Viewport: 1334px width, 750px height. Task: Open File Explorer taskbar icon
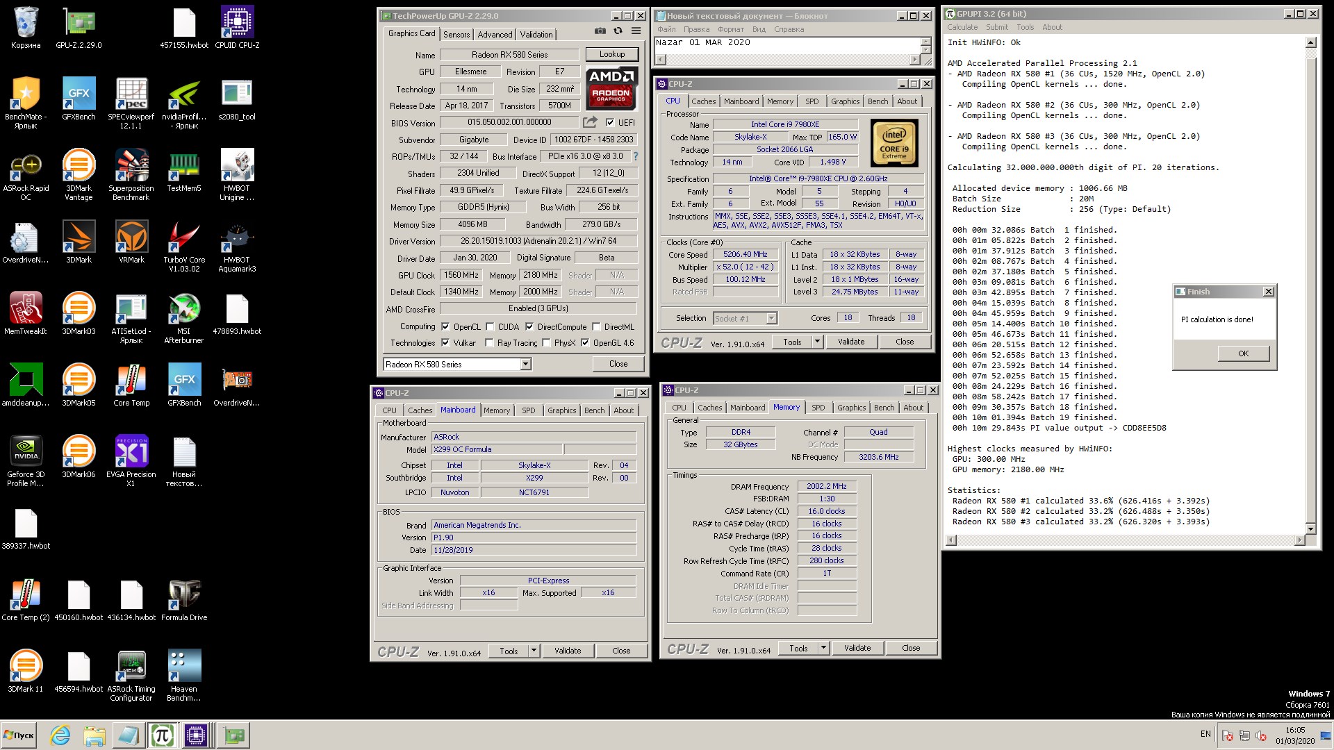click(x=94, y=735)
